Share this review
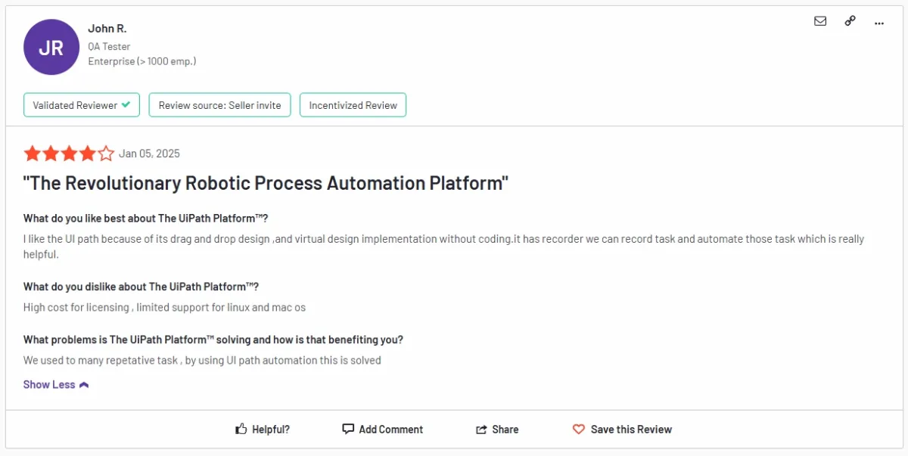 (x=497, y=429)
